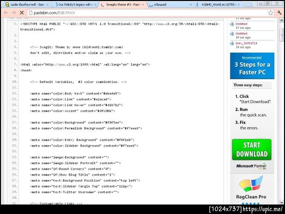Image resolution: width=285 pixels, height=214 pixels.
Task: Close the Swagity theme #3 tab
Action: [143, 5]
